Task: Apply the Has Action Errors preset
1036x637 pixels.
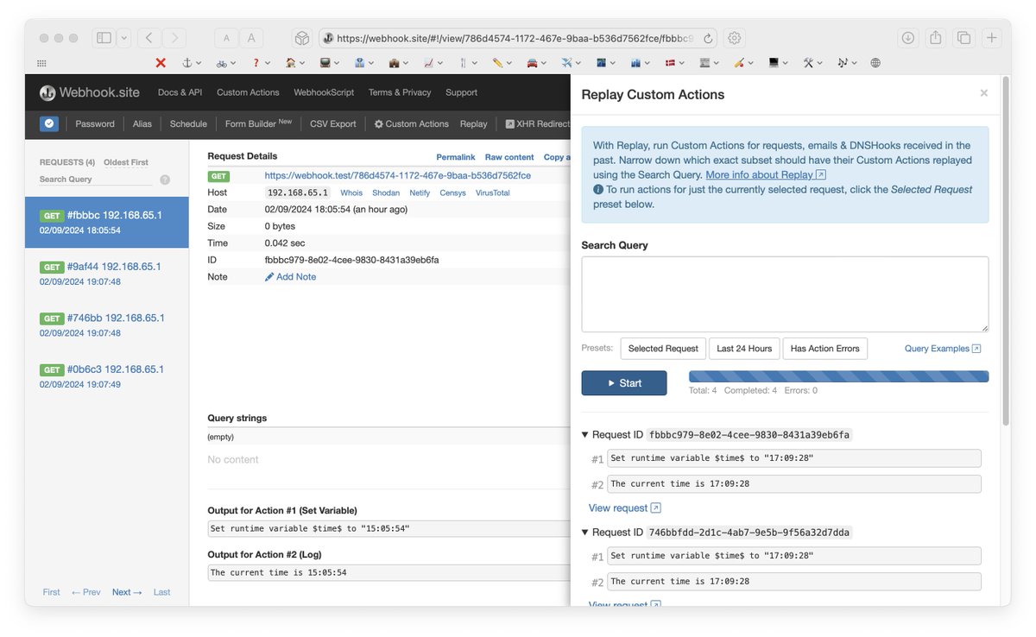Action: (824, 349)
